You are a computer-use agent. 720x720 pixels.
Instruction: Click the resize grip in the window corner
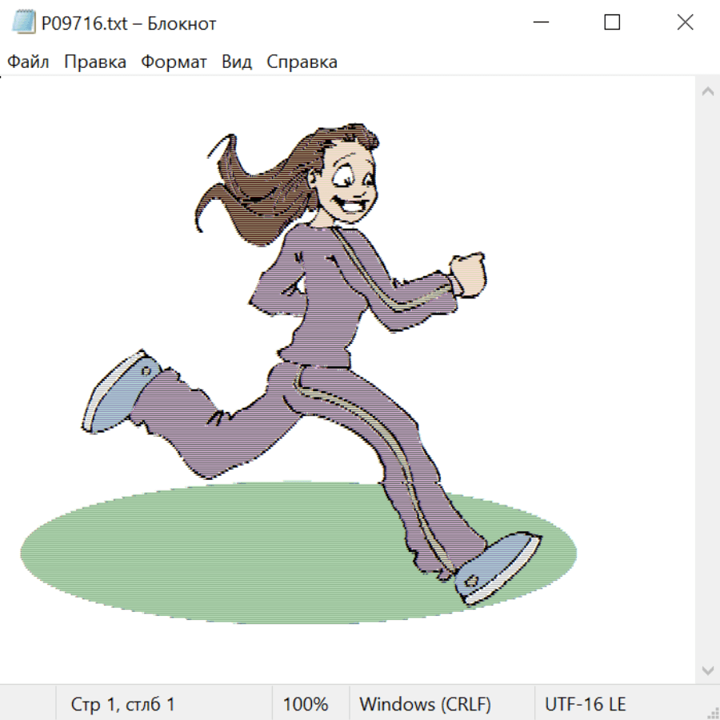click(x=712, y=712)
